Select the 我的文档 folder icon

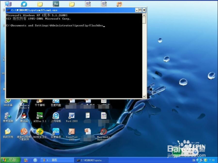8,133
